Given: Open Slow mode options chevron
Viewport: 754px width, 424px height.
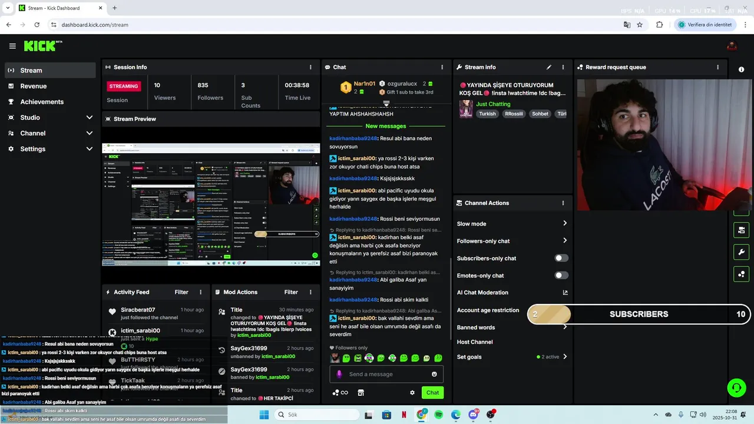Looking at the screenshot, I should pos(564,223).
